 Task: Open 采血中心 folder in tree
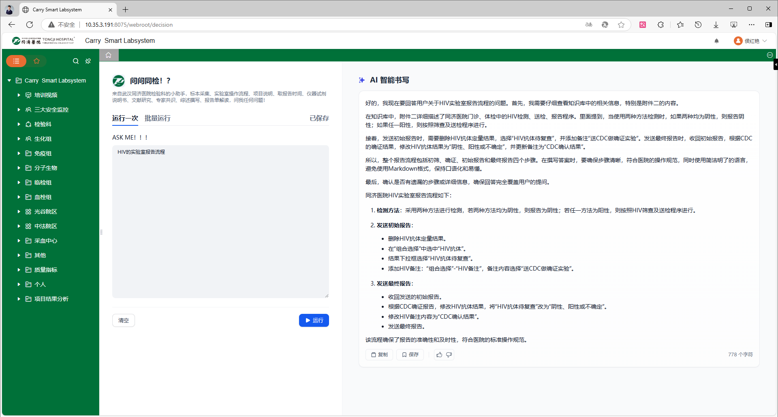(45, 241)
